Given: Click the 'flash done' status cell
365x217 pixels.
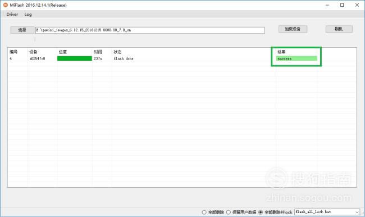Looking at the screenshot, I should 124,58.
